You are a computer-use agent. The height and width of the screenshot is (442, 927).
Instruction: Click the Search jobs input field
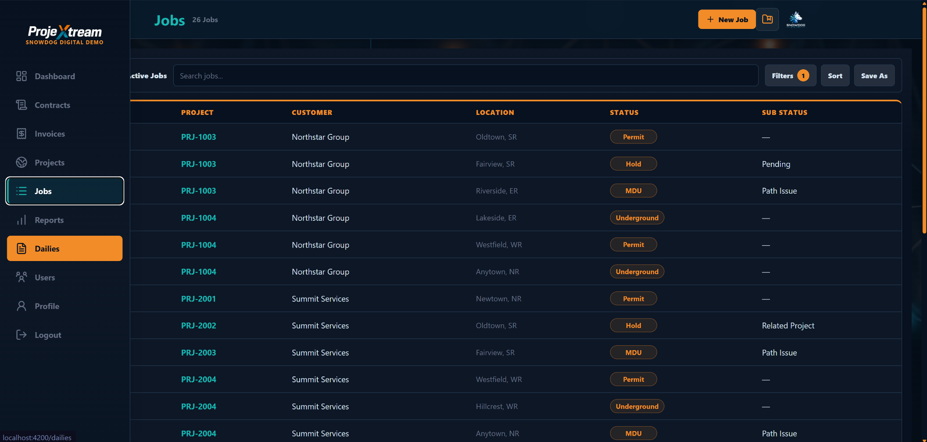coord(466,76)
